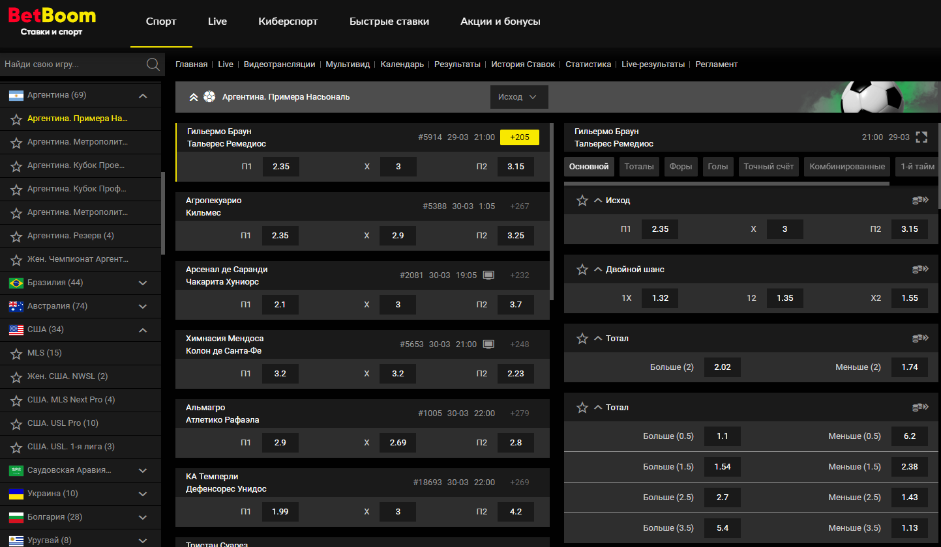Favorite the MLS league with star
The height and width of the screenshot is (547, 941).
coord(16,354)
